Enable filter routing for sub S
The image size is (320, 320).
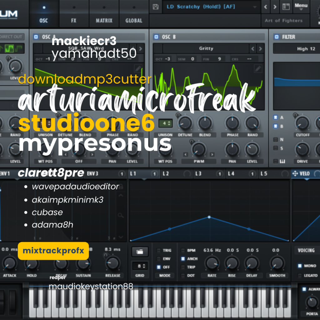pyautogui.click(x=276, y=148)
